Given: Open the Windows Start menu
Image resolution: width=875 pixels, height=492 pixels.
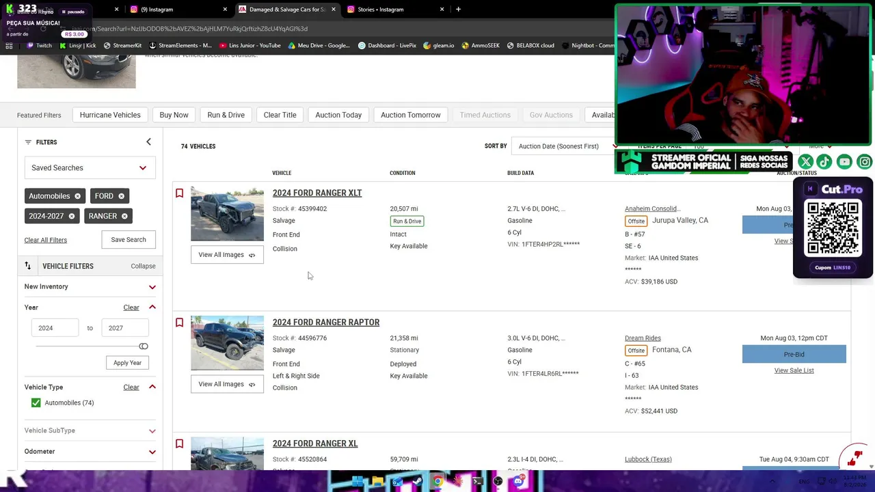Looking at the screenshot, I should point(358,481).
